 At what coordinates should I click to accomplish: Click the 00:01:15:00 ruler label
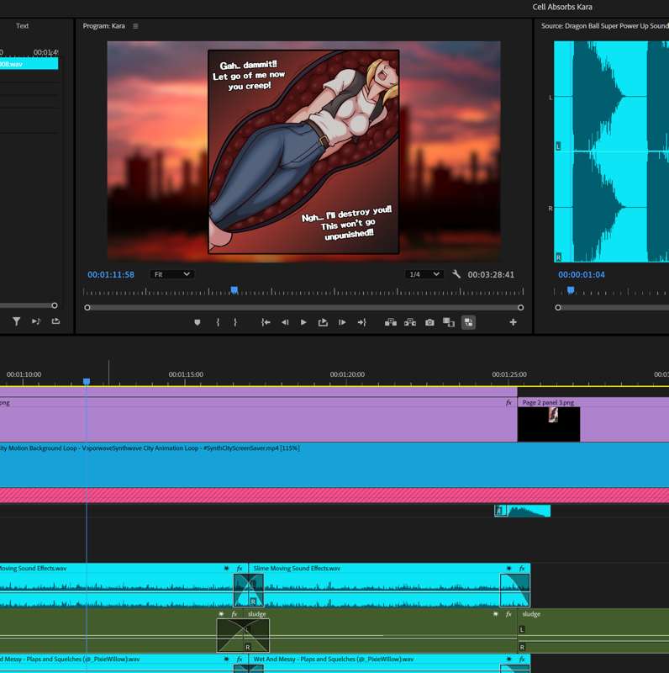pyautogui.click(x=186, y=374)
